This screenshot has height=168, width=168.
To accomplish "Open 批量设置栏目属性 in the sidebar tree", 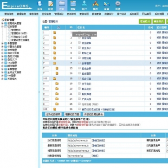I will pyautogui.click(x=20, y=40).
